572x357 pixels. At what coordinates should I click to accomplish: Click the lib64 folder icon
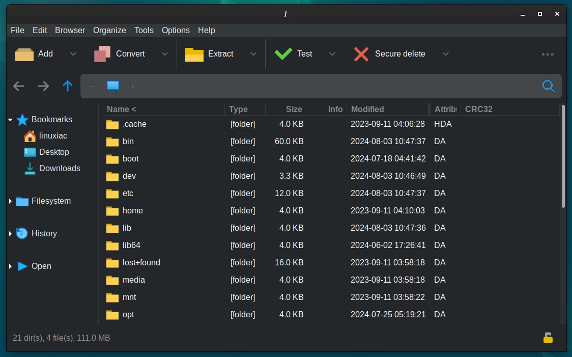112,245
